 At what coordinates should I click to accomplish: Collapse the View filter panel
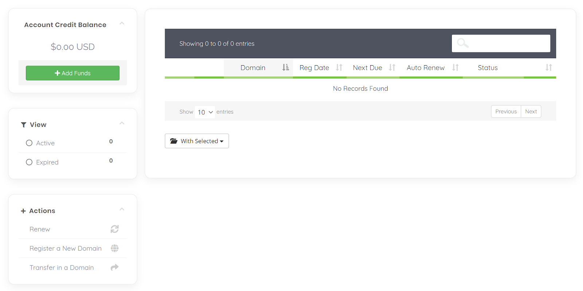pos(122,123)
